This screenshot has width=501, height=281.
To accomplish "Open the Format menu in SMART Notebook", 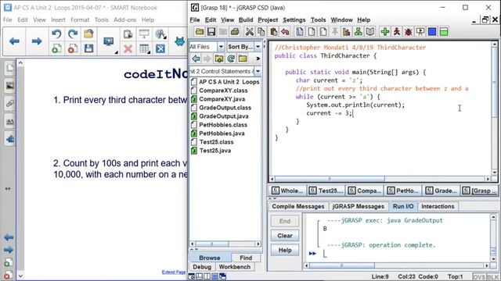I will [80, 20].
